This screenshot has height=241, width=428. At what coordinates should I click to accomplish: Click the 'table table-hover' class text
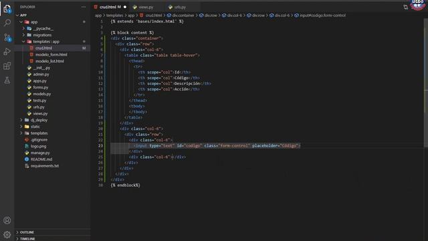coord(177,55)
